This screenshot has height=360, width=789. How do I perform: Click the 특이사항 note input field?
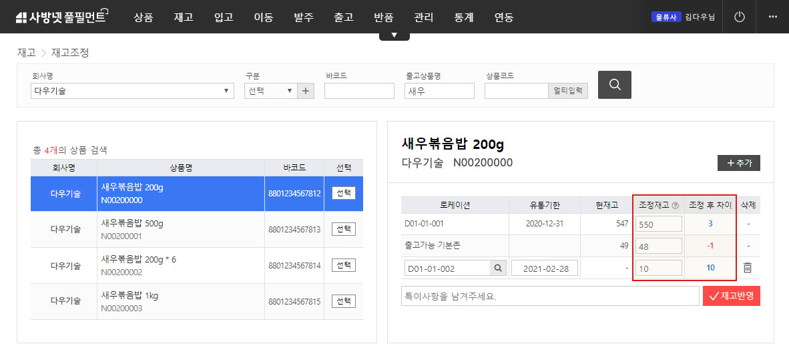pyautogui.click(x=550, y=296)
